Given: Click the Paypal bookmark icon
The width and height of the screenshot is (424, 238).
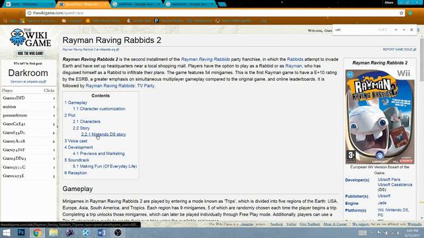Looking at the screenshot, I should pyautogui.click(x=156, y=20).
